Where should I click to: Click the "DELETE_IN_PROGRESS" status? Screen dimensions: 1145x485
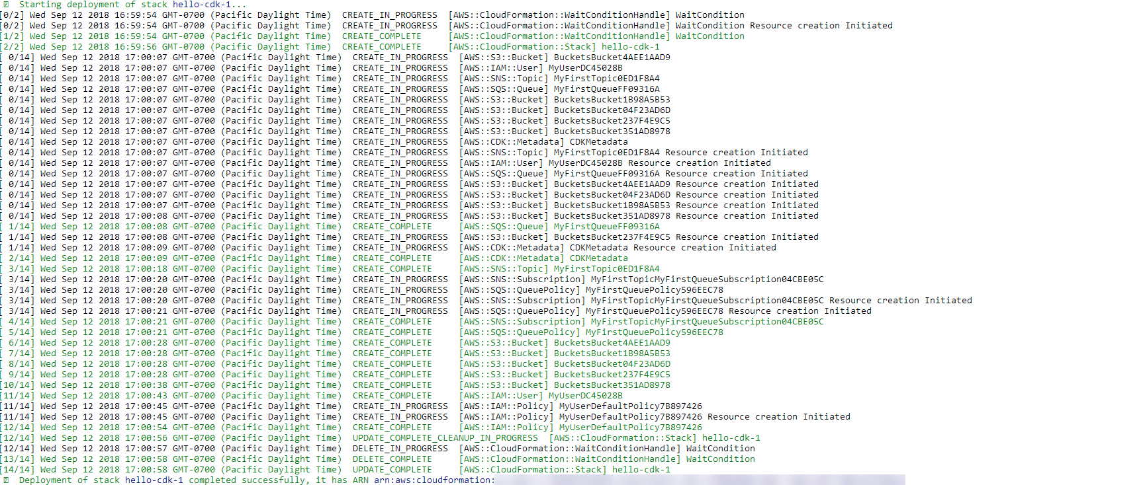[x=400, y=449]
